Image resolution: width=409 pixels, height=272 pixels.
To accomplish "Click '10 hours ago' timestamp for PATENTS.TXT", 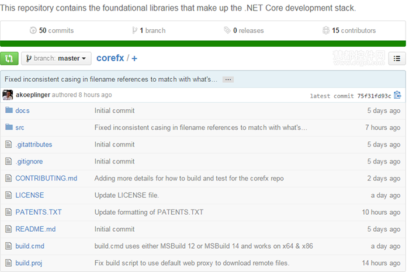I will 381,212.
